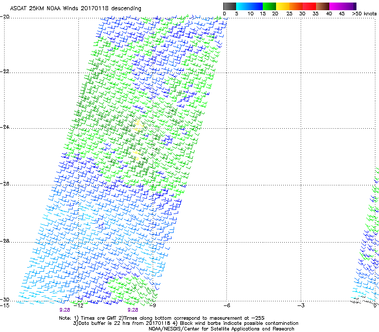Click the '-6' longitude axis label

coord(226,305)
